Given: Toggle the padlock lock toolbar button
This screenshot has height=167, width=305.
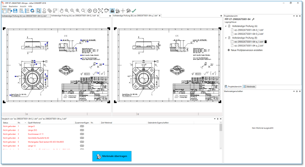Looking at the screenshot, I should pyautogui.click(x=112, y=11).
